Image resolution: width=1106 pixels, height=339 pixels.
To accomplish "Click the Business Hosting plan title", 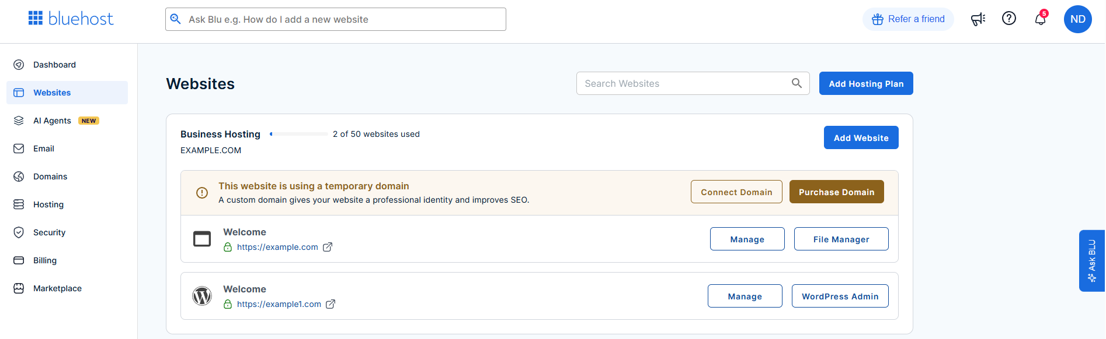I will [220, 134].
